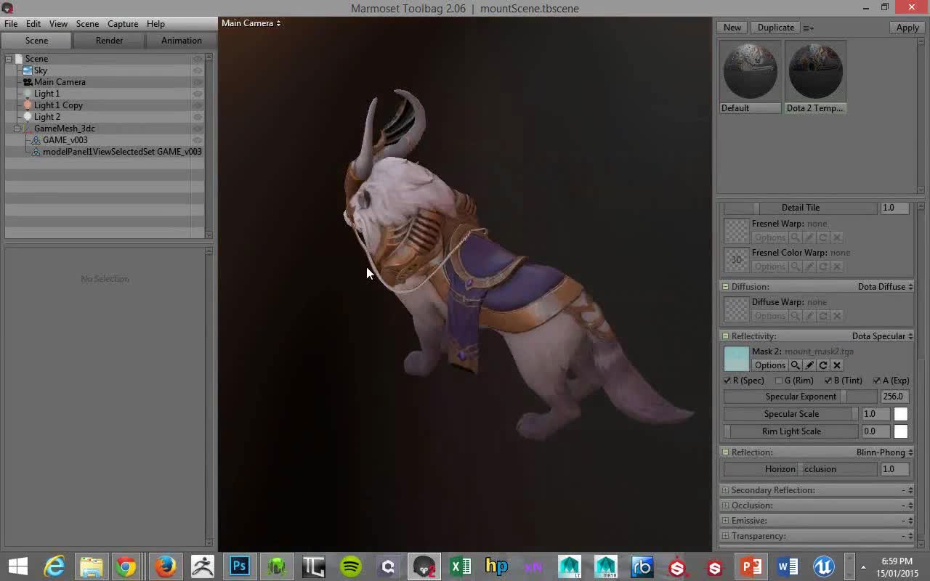Click the Duplicate material button
The image size is (930, 581).
click(775, 28)
